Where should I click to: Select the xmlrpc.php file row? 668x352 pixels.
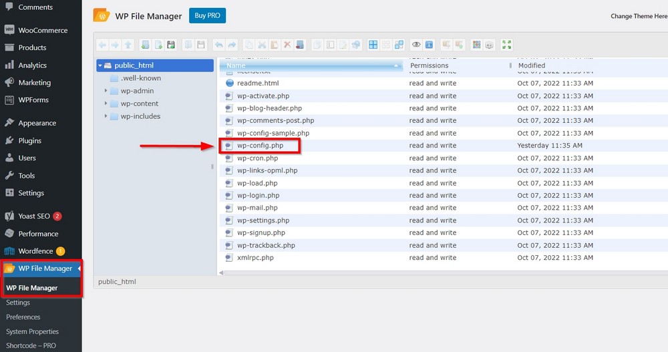pyautogui.click(x=444, y=258)
